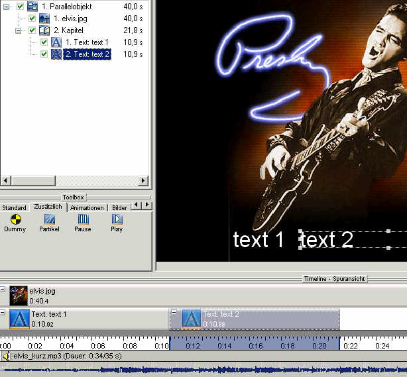Toggle the 2. Text: text 2 checkbox
The width and height of the screenshot is (407, 377).
44,54
